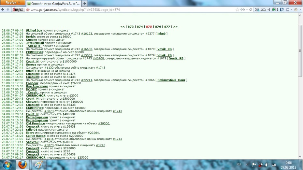Screen dimensions: 303x170
Task: Open player profile Burkir
Action: coord(30,36)
